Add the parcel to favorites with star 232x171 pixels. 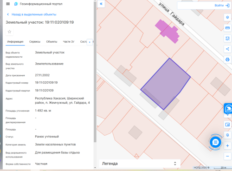[9, 32]
